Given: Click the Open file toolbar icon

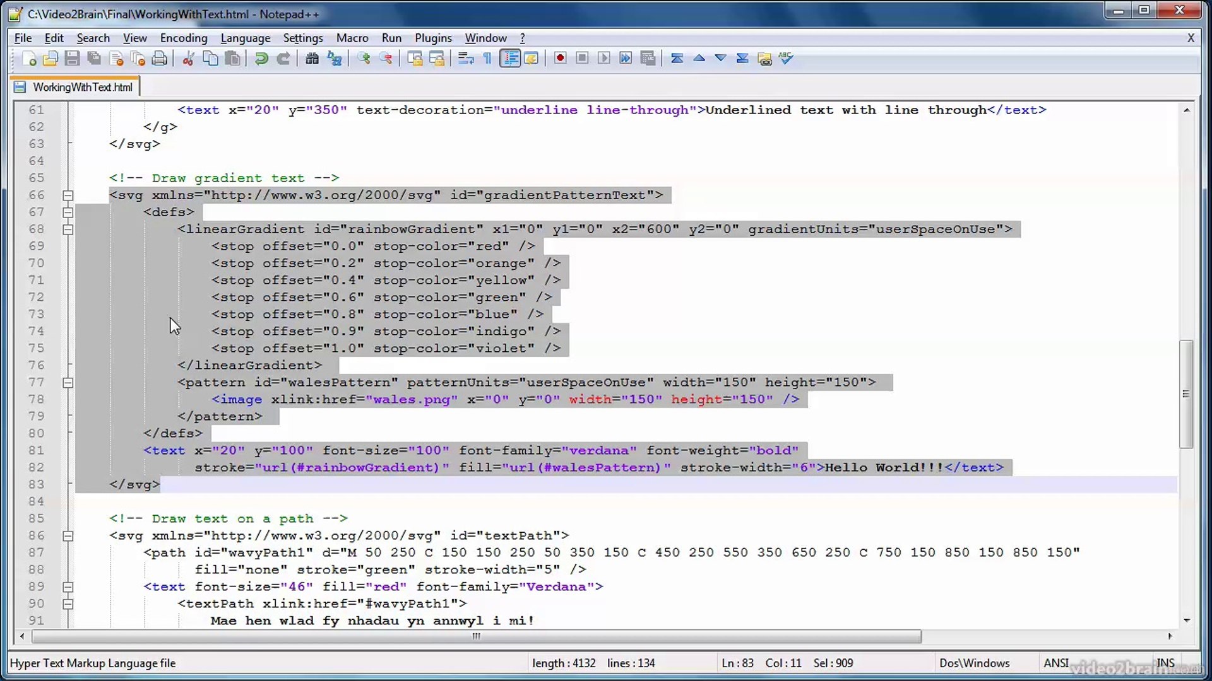Looking at the screenshot, I should coord(50,59).
